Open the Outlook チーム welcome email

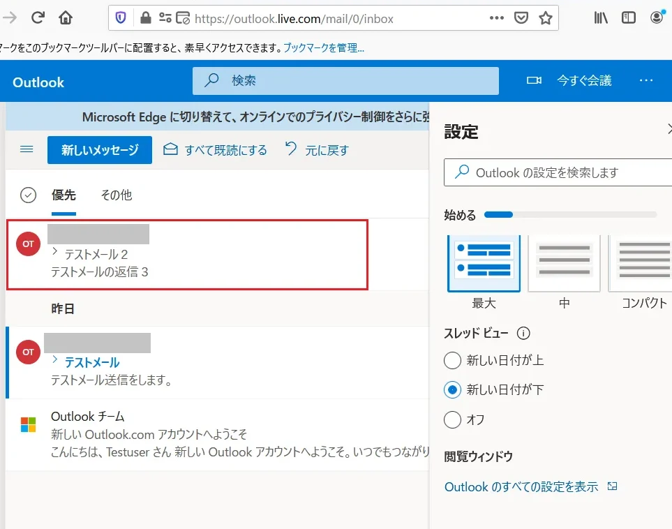tap(218, 434)
